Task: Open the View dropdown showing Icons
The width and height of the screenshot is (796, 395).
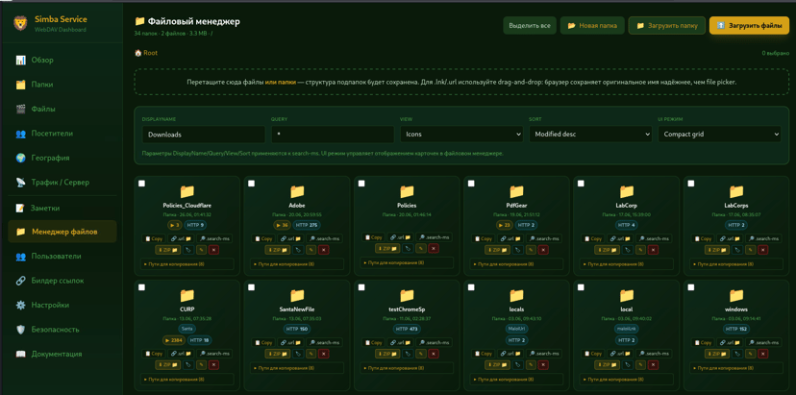Action: click(461, 135)
